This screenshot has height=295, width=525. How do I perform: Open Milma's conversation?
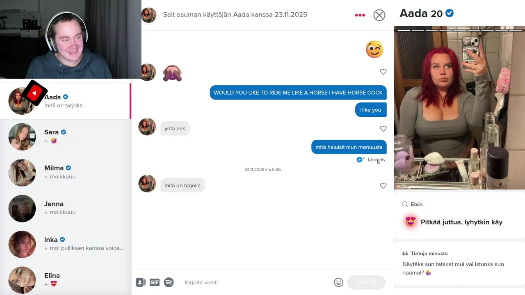66,172
